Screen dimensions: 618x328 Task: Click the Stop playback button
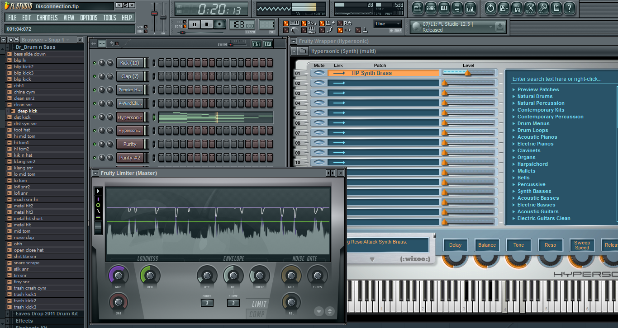click(207, 24)
